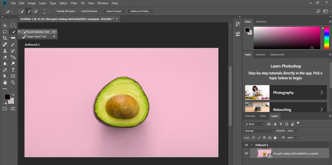Select the Hand tool

[5, 82]
